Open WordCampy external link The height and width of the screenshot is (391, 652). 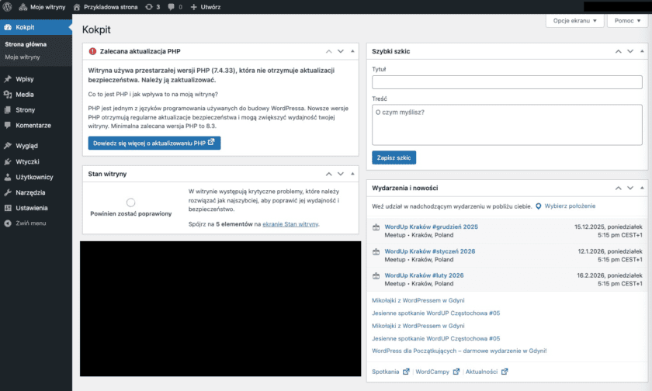(438, 372)
